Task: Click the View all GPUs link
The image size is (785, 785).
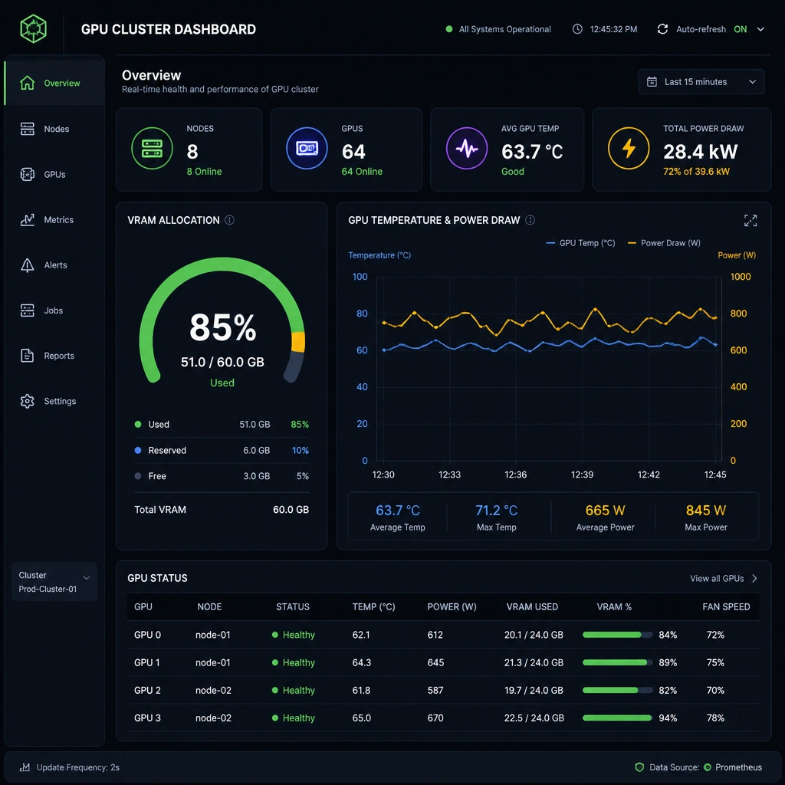Action: pyautogui.click(x=717, y=578)
